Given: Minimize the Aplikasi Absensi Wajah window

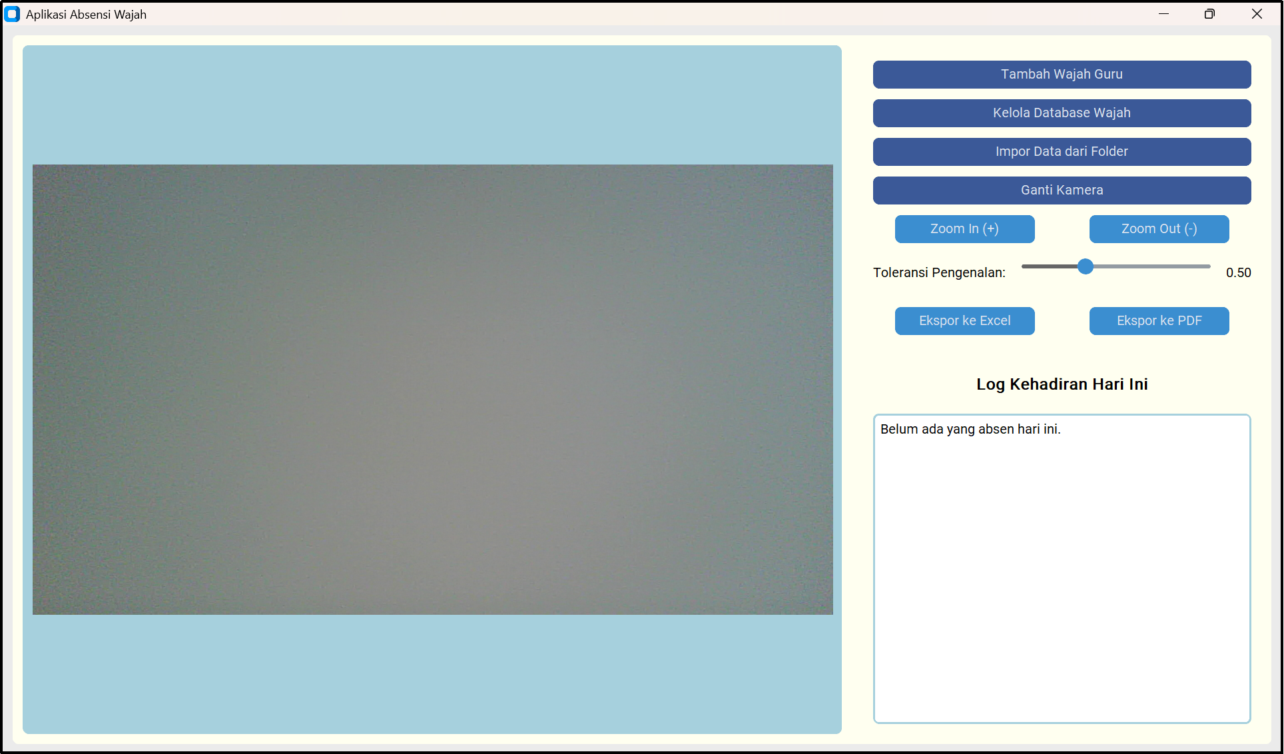Looking at the screenshot, I should point(1163,14).
